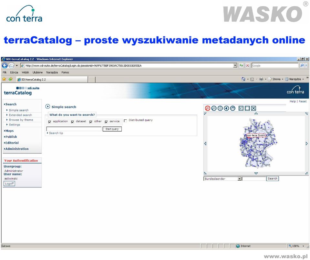Click the Start query button

pyautogui.click(x=112, y=129)
